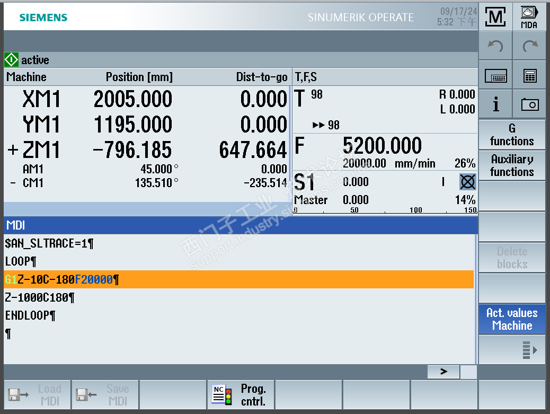Click the redo arrow icon

click(x=530, y=46)
